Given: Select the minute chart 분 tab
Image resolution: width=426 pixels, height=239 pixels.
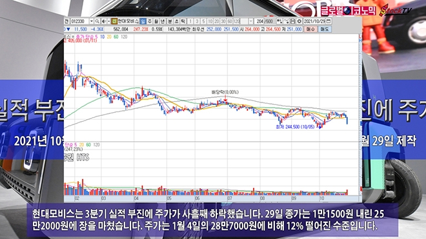Looking at the screenshot, I should pos(170,21).
